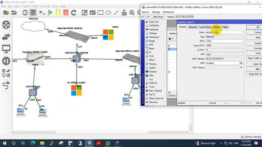This screenshot has width=262, height=147.
Task: Open the File menu in GNS3
Action: [x=4, y=7]
